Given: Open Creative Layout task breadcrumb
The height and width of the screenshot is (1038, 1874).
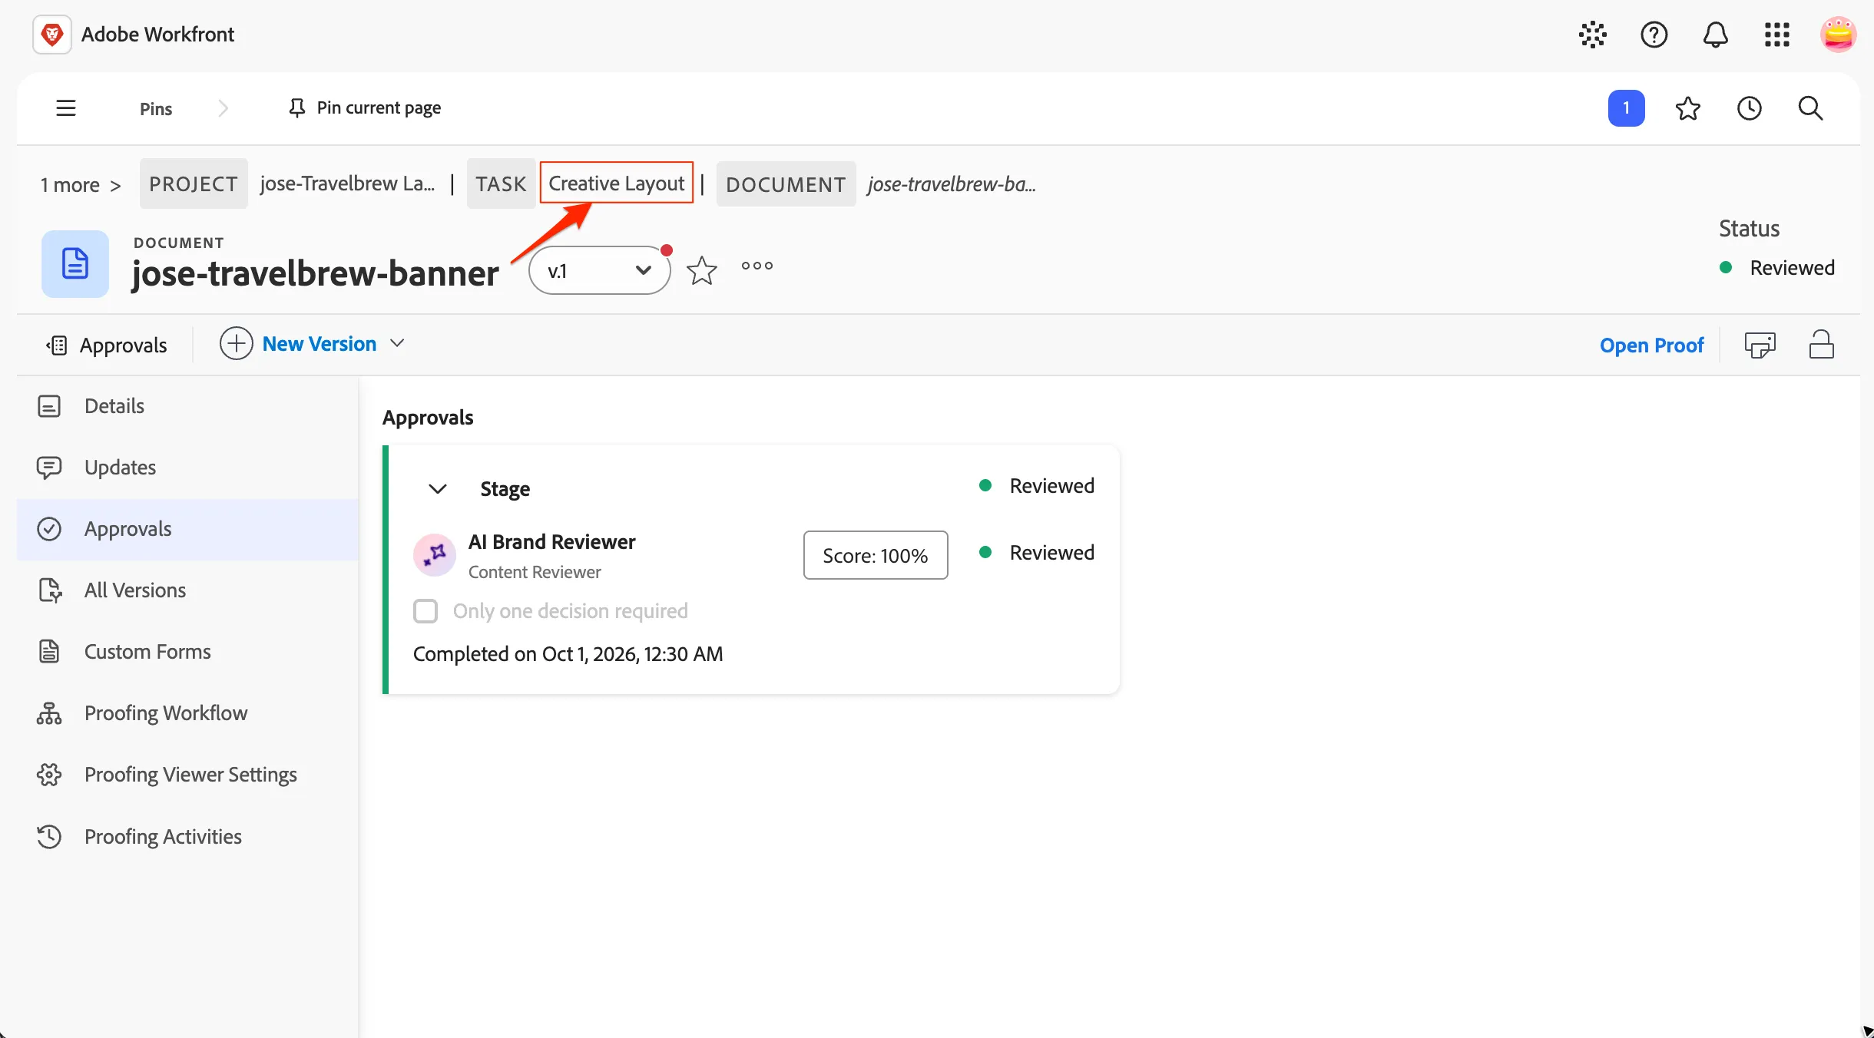Looking at the screenshot, I should pos(616,183).
